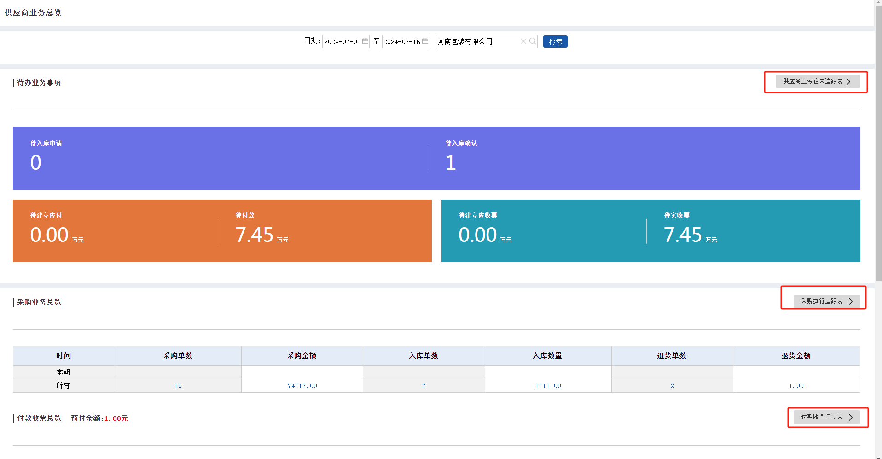This screenshot has height=459, width=882.
Task: Click the 入库数量 column header
Action: (548, 356)
